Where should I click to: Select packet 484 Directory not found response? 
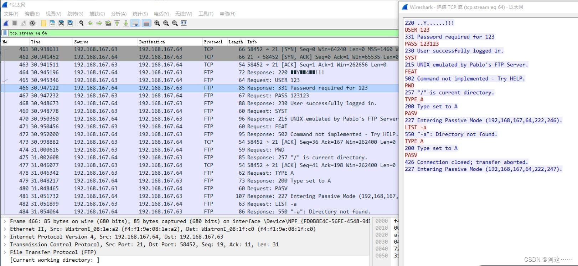[x=200, y=211]
